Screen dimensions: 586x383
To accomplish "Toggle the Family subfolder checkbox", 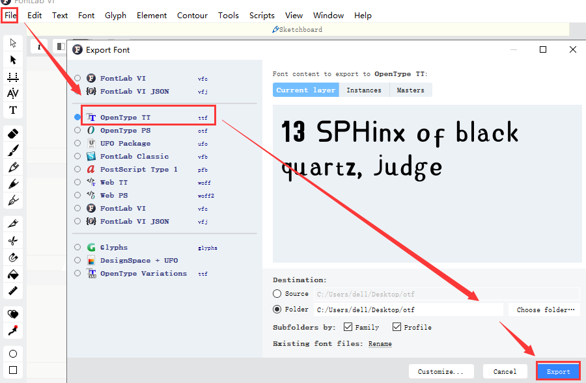I will [348, 327].
